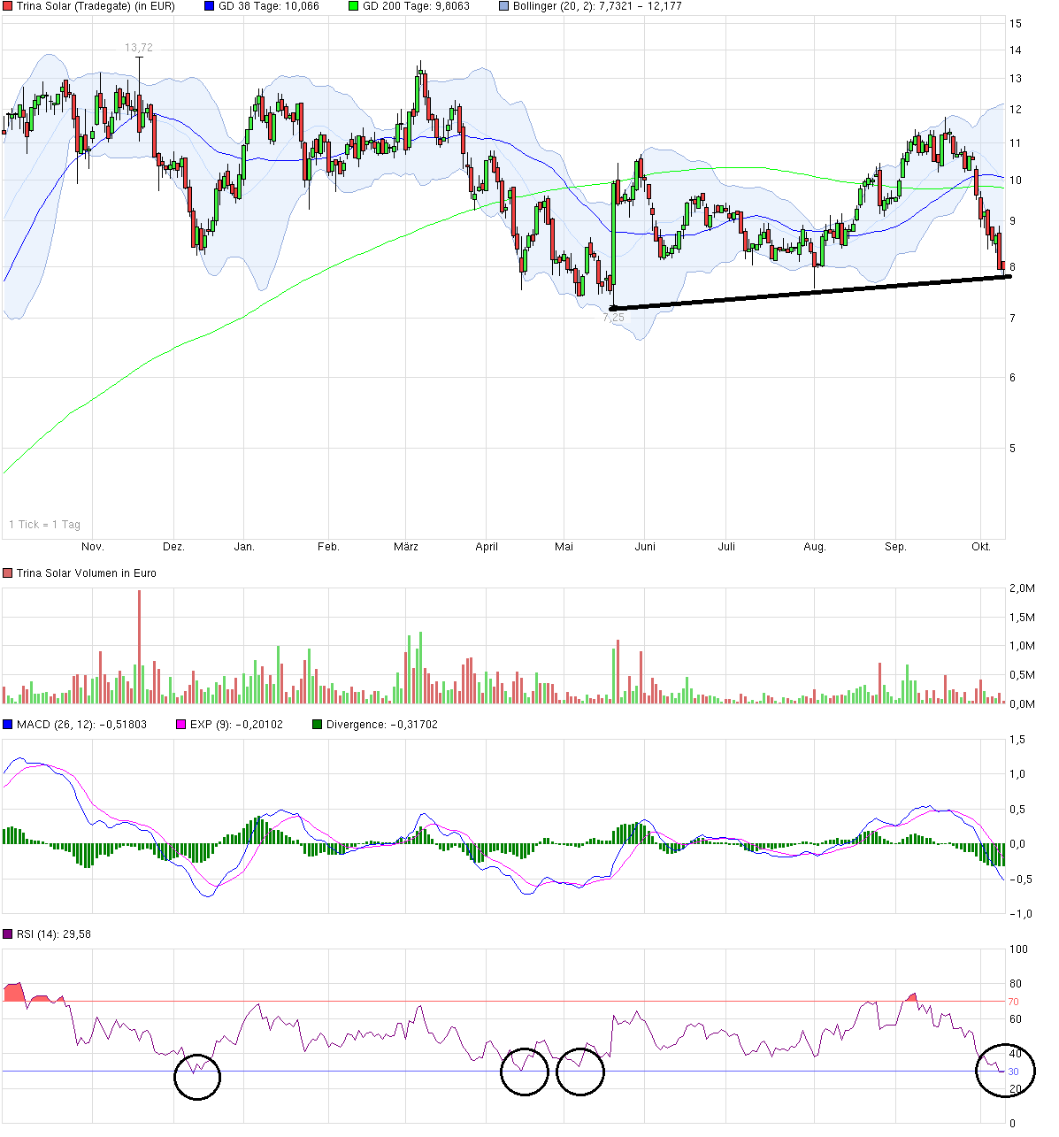Click the green GD 200 Tage swatch
This screenshot has width=1059, height=1137.
tap(353, 6)
